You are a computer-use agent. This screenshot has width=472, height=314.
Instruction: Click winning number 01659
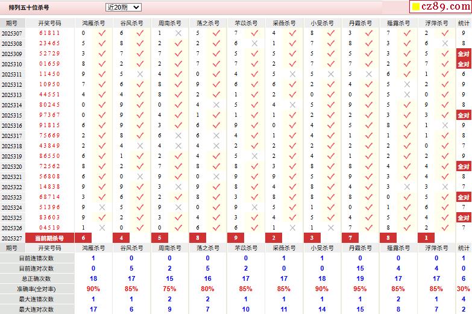pyautogui.click(x=49, y=64)
